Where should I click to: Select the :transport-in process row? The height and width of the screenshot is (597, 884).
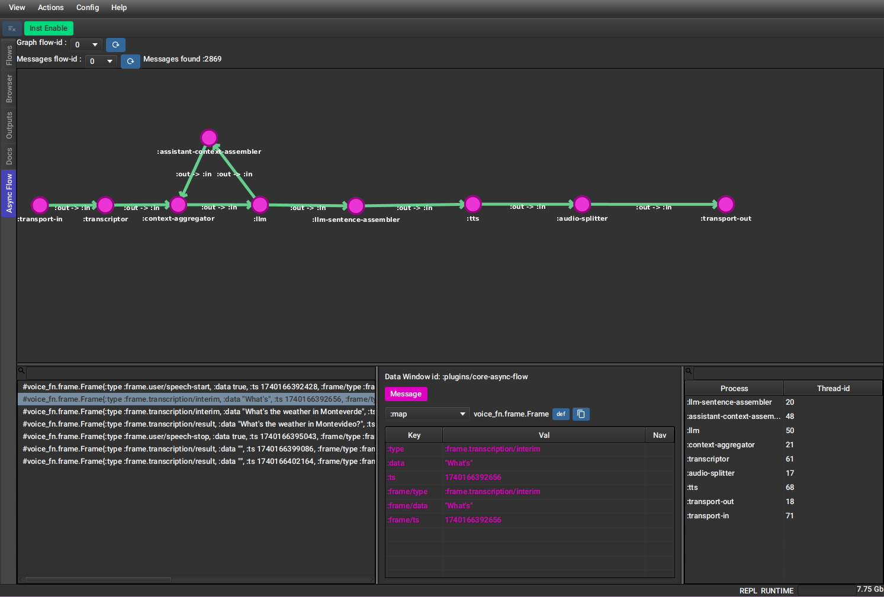(x=783, y=516)
